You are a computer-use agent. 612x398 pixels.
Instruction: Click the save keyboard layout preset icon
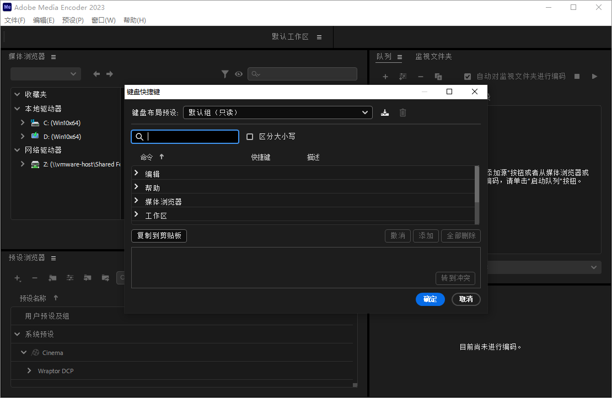point(385,112)
